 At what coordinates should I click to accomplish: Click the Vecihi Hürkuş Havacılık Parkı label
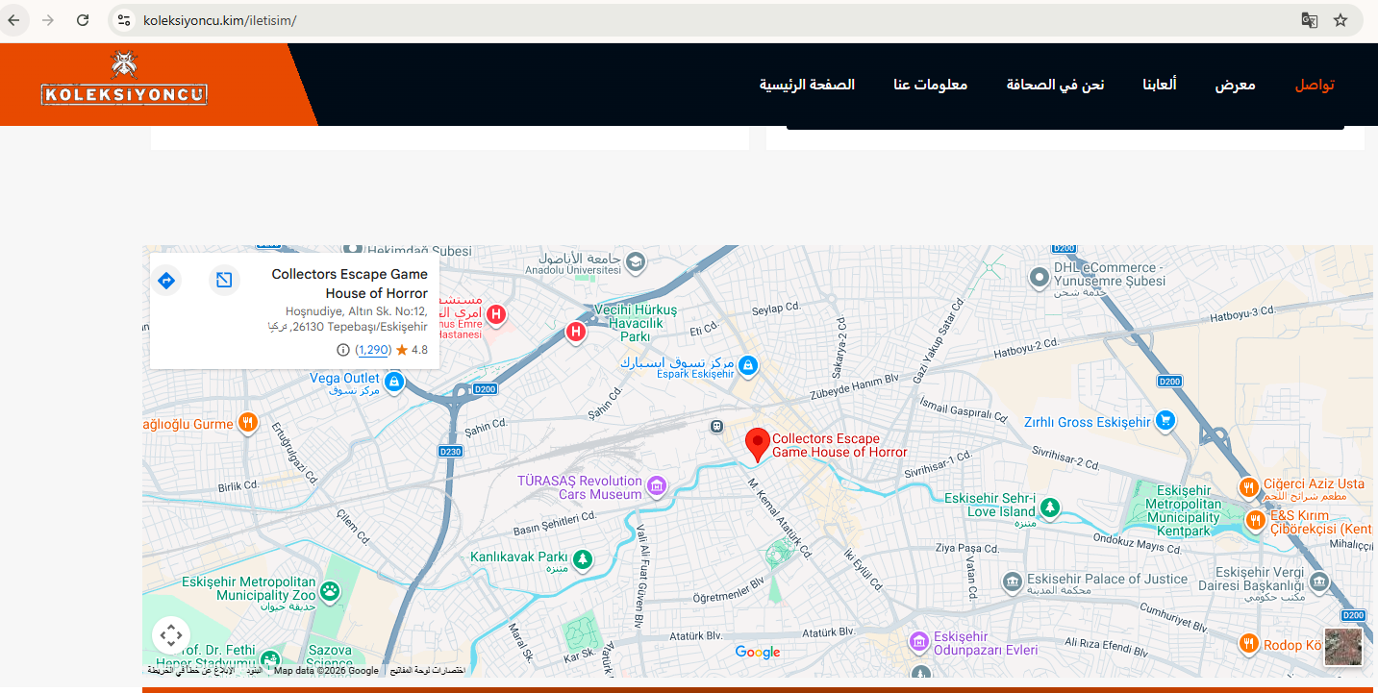(x=636, y=323)
